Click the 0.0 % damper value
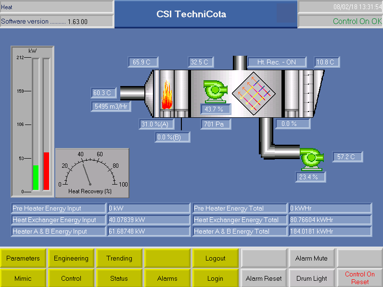The width and height of the screenshot is (383, 287). (293, 124)
